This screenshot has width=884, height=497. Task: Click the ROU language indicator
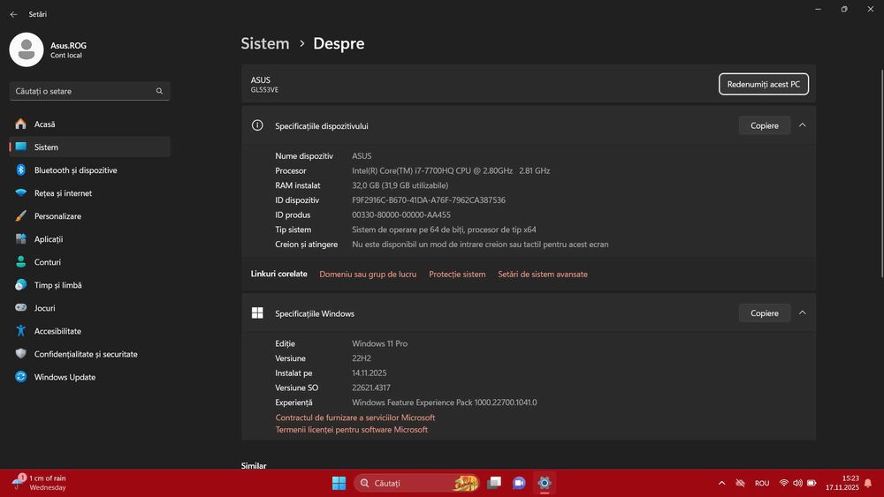pyautogui.click(x=762, y=483)
